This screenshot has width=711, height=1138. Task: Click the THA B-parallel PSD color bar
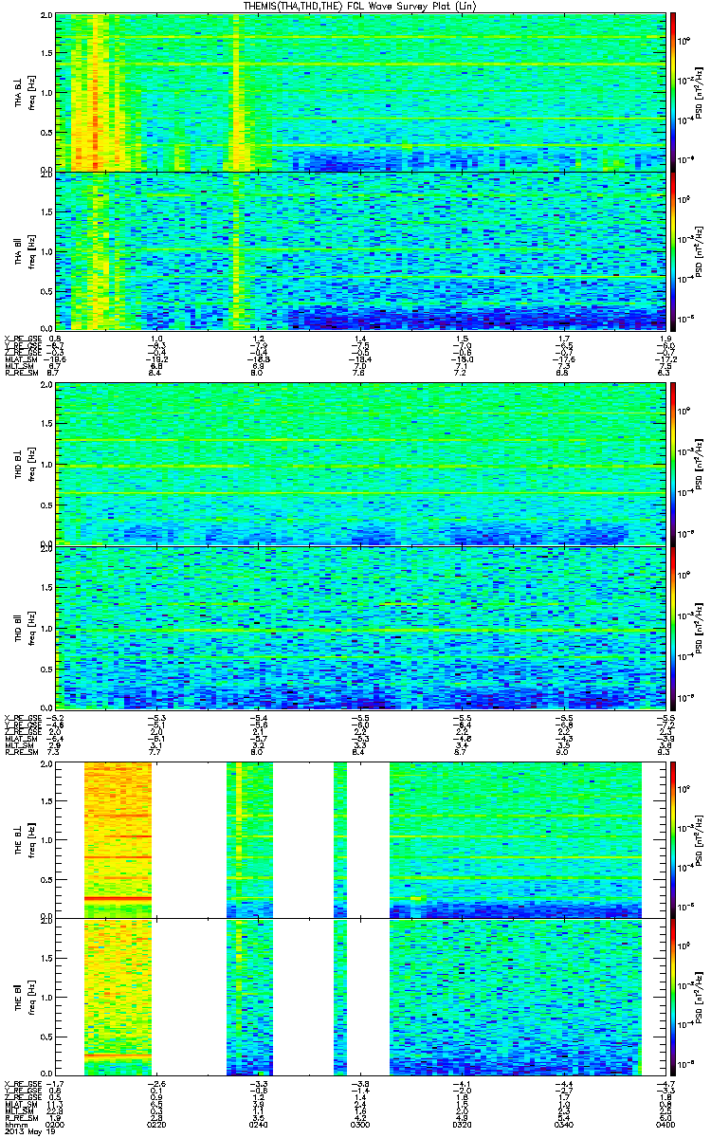pyautogui.click(x=674, y=249)
